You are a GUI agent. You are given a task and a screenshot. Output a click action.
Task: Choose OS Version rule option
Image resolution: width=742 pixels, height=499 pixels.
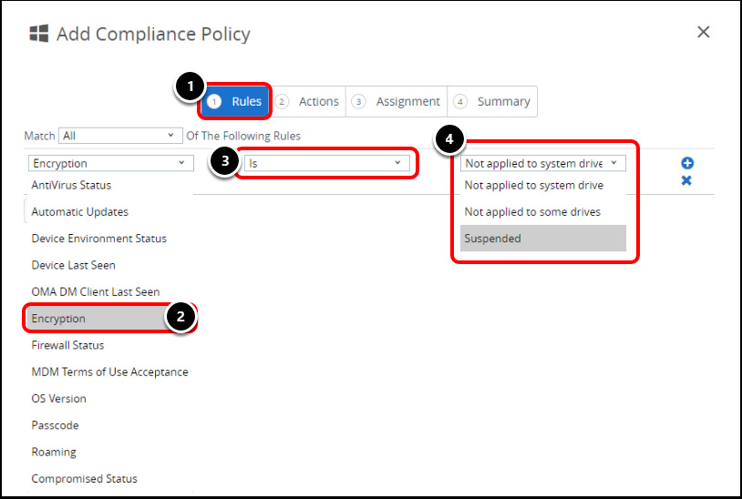(59, 399)
